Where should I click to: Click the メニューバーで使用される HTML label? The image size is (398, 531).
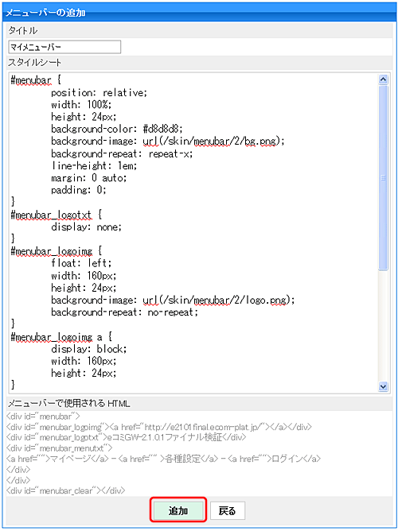[x=68, y=403]
